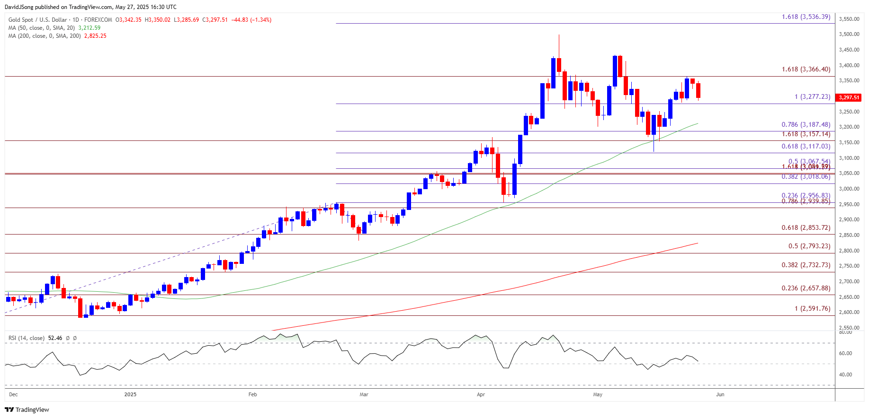Click the TradingView wordmark link
This screenshot has width=869, height=418.
tap(32, 409)
